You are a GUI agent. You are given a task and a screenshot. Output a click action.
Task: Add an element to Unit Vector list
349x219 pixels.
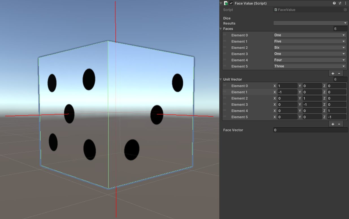pyautogui.click(x=333, y=124)
